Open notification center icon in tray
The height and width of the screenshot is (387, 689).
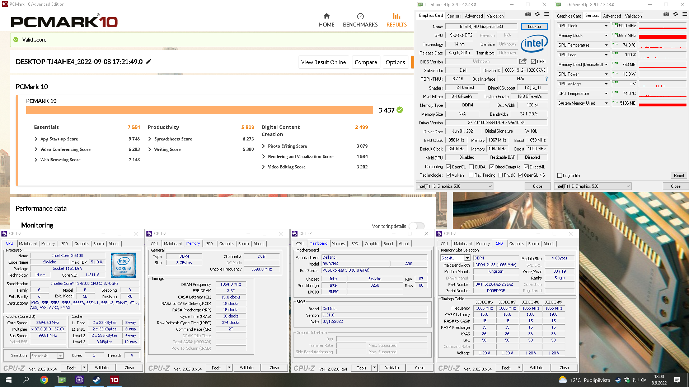(x=677, y=380)
